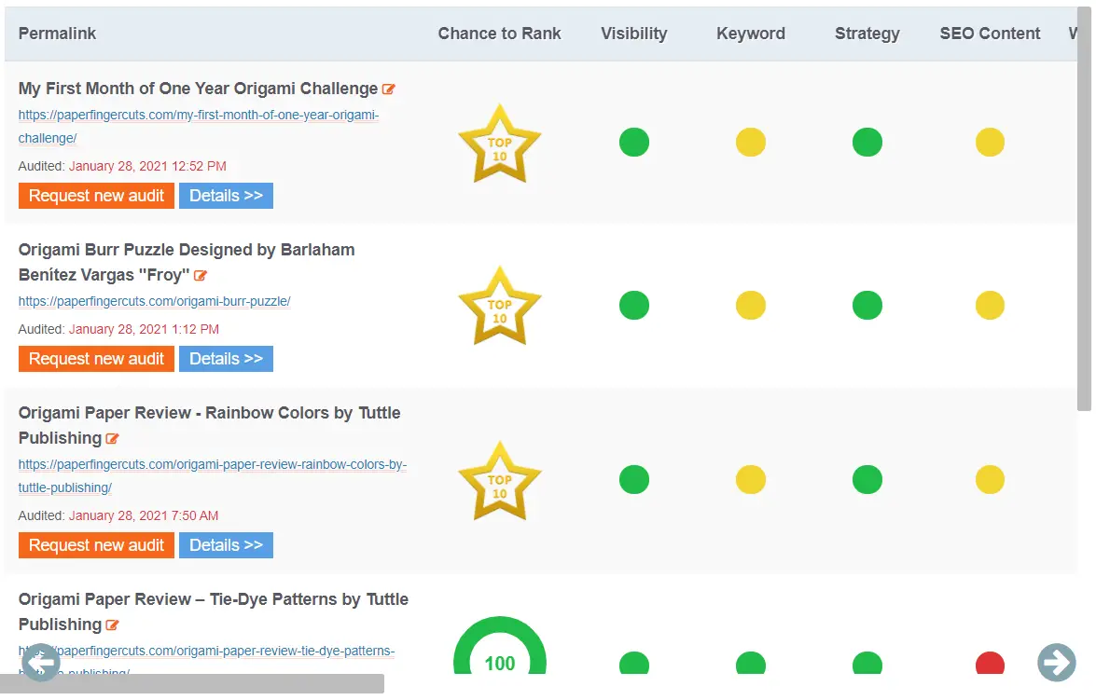Select the SEO Content column header
1096x700 pixels.
tap(990, 34)
